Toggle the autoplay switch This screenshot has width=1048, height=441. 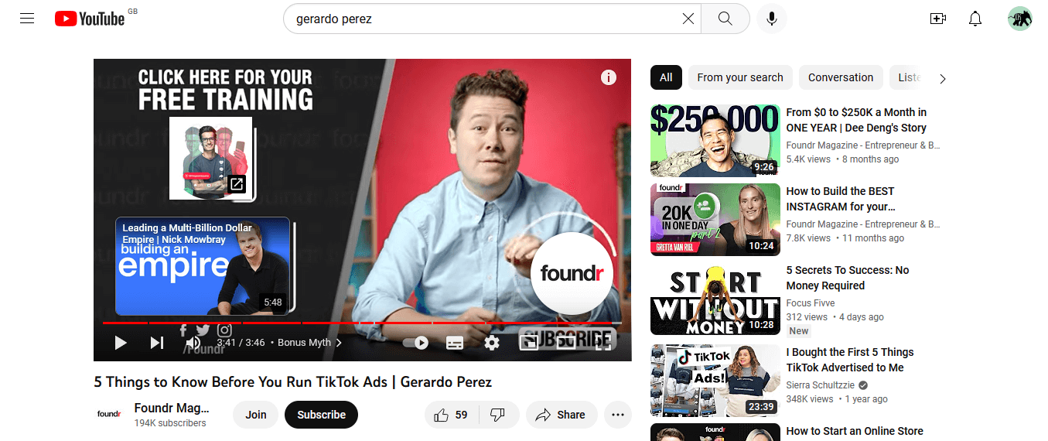pos(416,343)
